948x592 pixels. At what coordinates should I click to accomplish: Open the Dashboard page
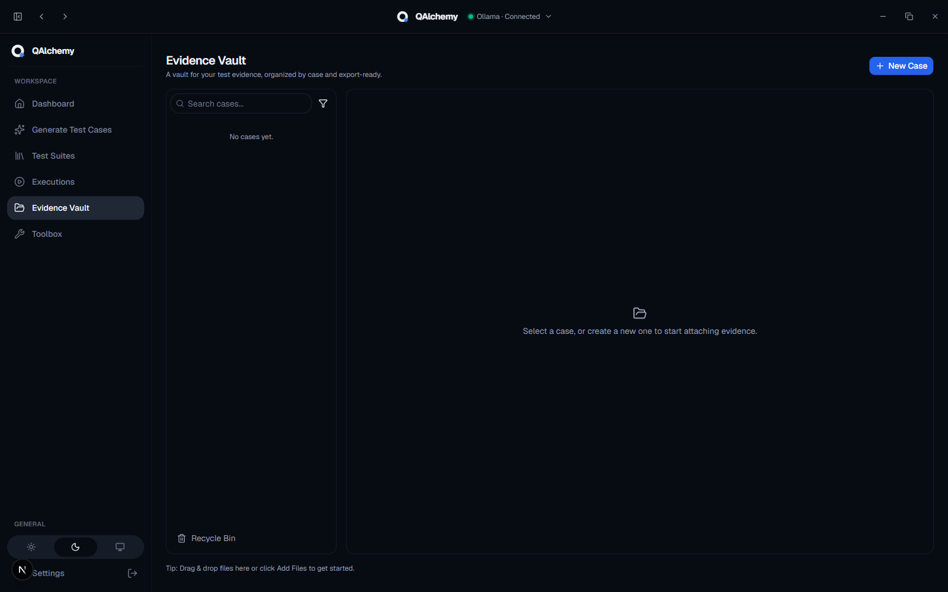click(x=75, y=104)
